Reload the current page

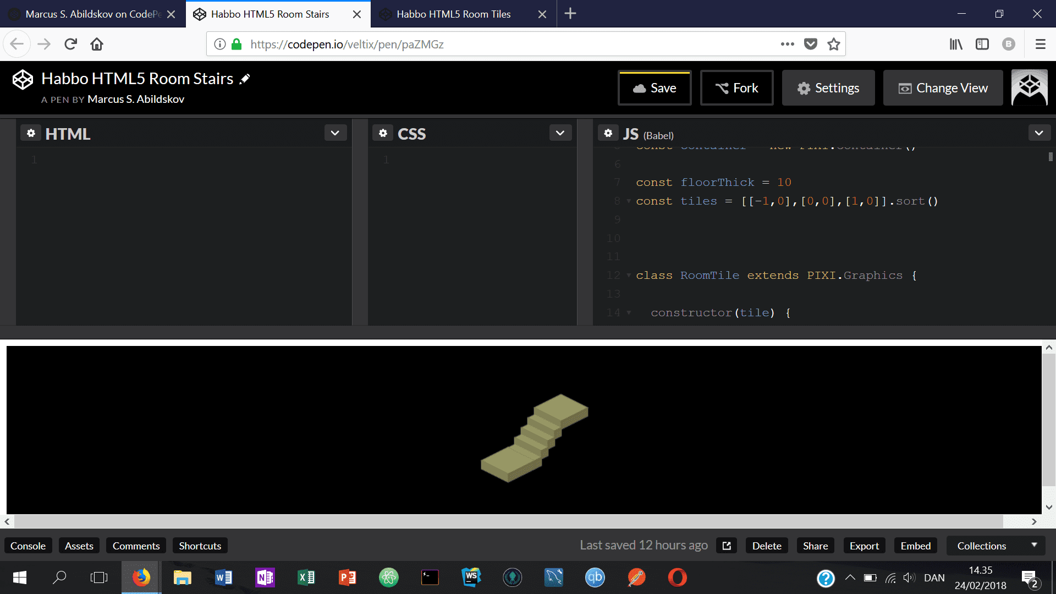70,44
